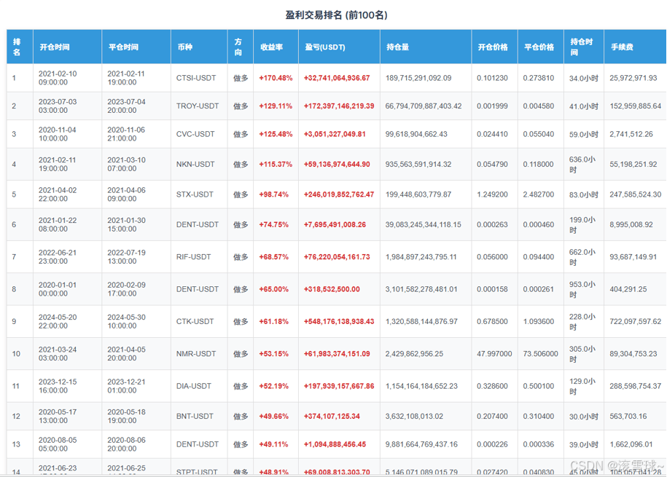Click the title 盈利交易排名 (前100名)

pos(336,15)
